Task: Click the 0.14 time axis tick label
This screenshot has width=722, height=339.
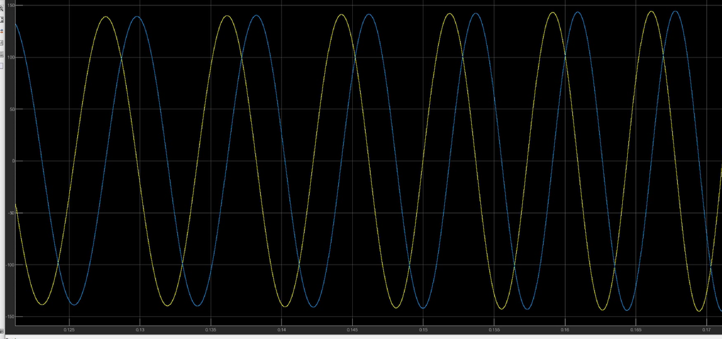Action: [x=281, y=330]
